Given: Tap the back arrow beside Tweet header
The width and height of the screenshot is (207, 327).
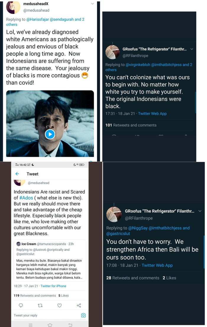Looking at the screenshot, I should pos(17,174).
